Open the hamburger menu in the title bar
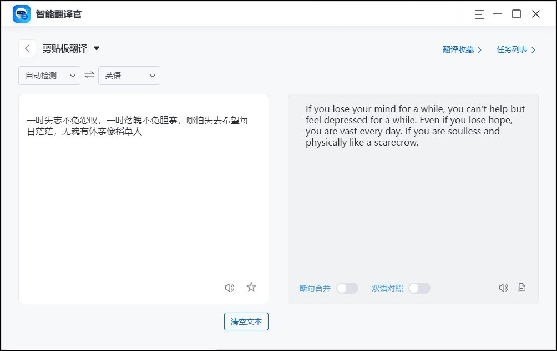The width and height of the screenshot is (557, 351). [479, 14]
